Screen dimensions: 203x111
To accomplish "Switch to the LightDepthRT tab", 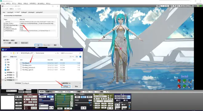I will 39,12.
